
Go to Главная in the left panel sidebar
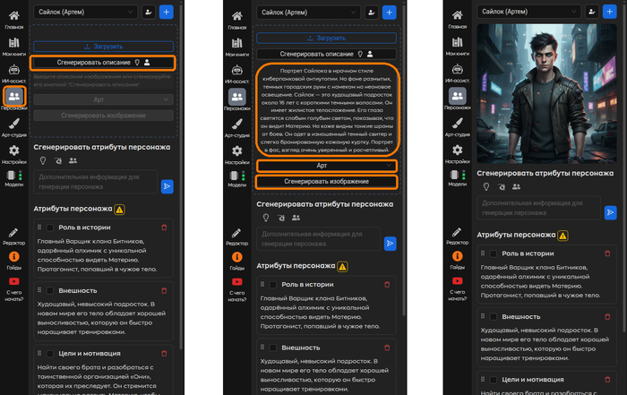(x=14, y=18)
